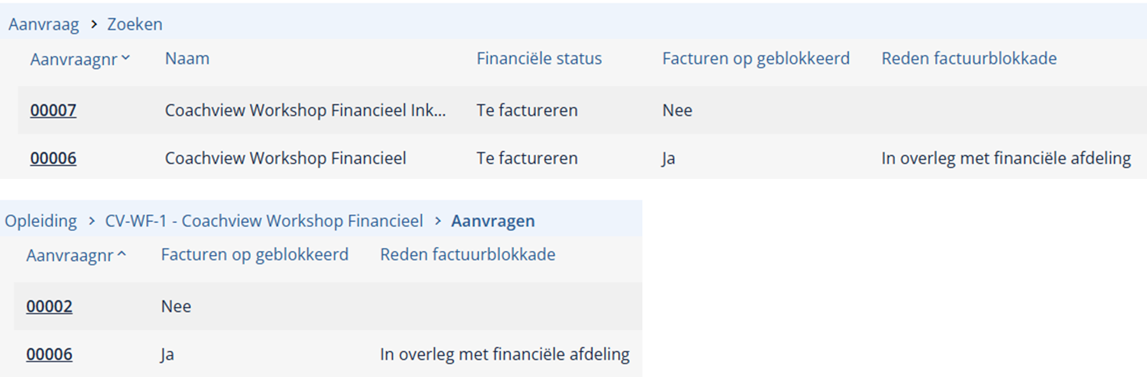Click the chevron after Opleiding breadcrumb

91,221
